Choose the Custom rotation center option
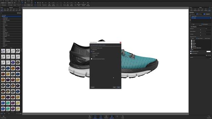This screenshot has width=212, height=119. pyautogui.click(x=93, y=57)
